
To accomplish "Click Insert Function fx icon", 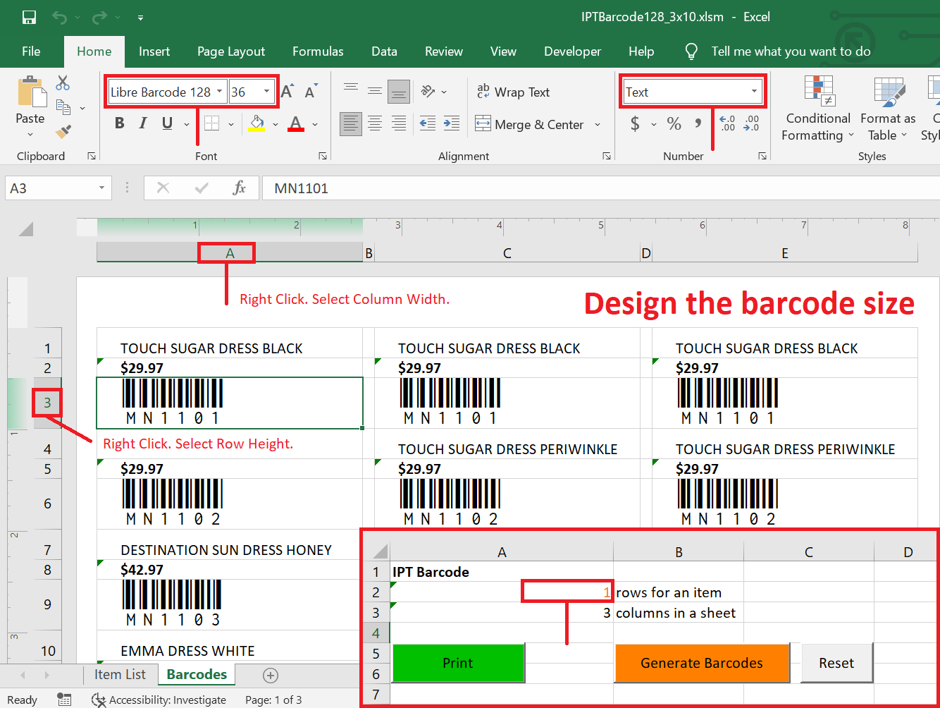I will (240, 188).
